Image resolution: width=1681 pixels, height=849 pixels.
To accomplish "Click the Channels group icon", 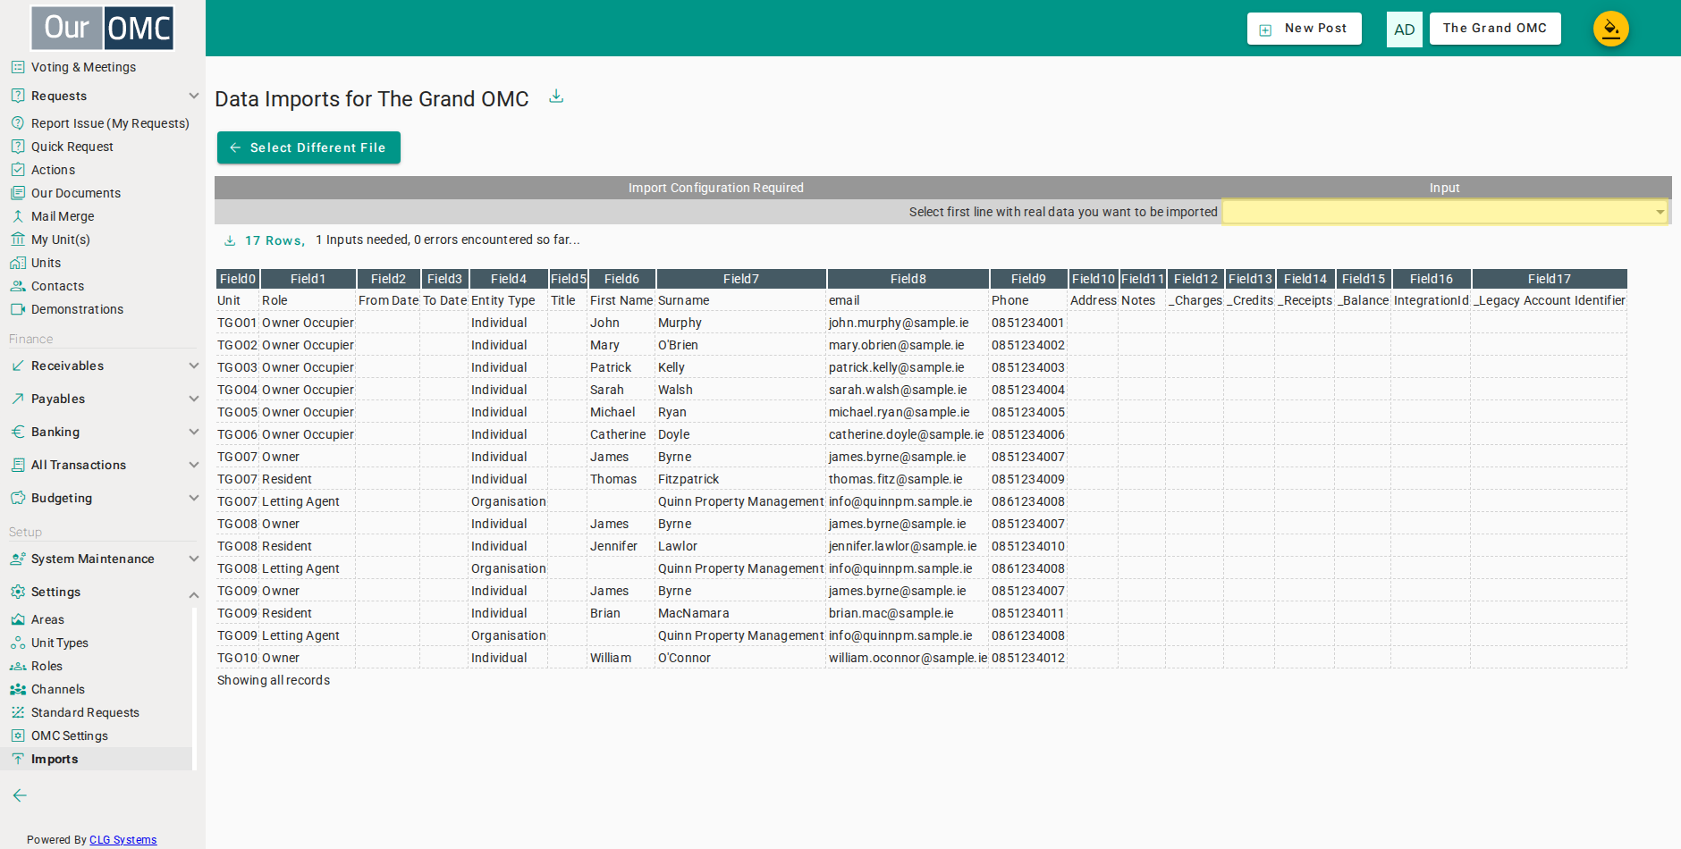I will pyautogui.click(x=18, y=689).
